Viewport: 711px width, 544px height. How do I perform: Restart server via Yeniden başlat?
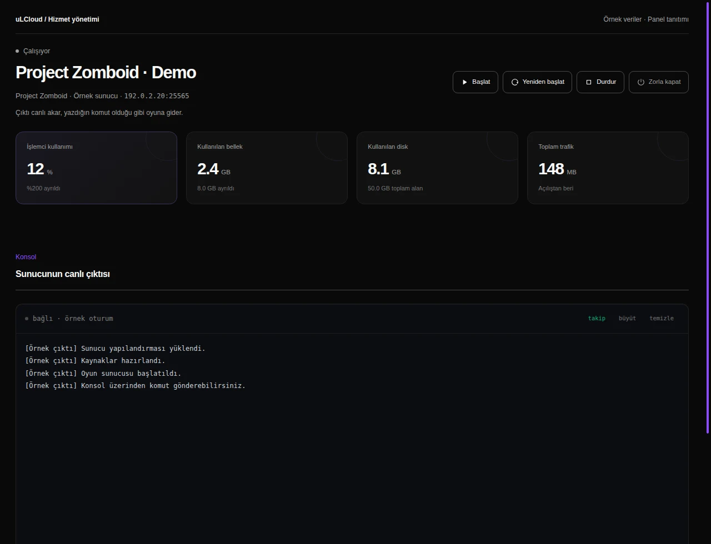pos(537,82)
